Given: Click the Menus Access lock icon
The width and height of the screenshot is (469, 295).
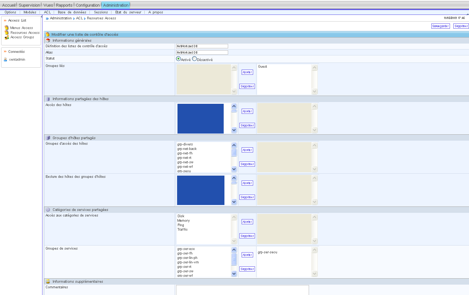Looking at the screenshot, I should pos(6,28).
